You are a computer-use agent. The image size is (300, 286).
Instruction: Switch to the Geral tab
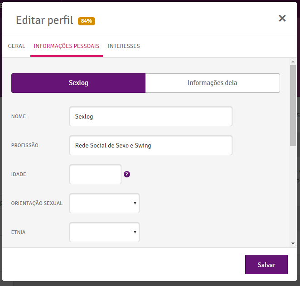click(x=16, y=46)
